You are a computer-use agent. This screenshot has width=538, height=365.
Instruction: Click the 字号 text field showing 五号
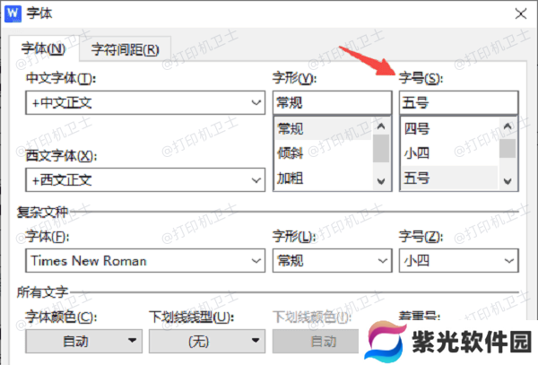459,102
